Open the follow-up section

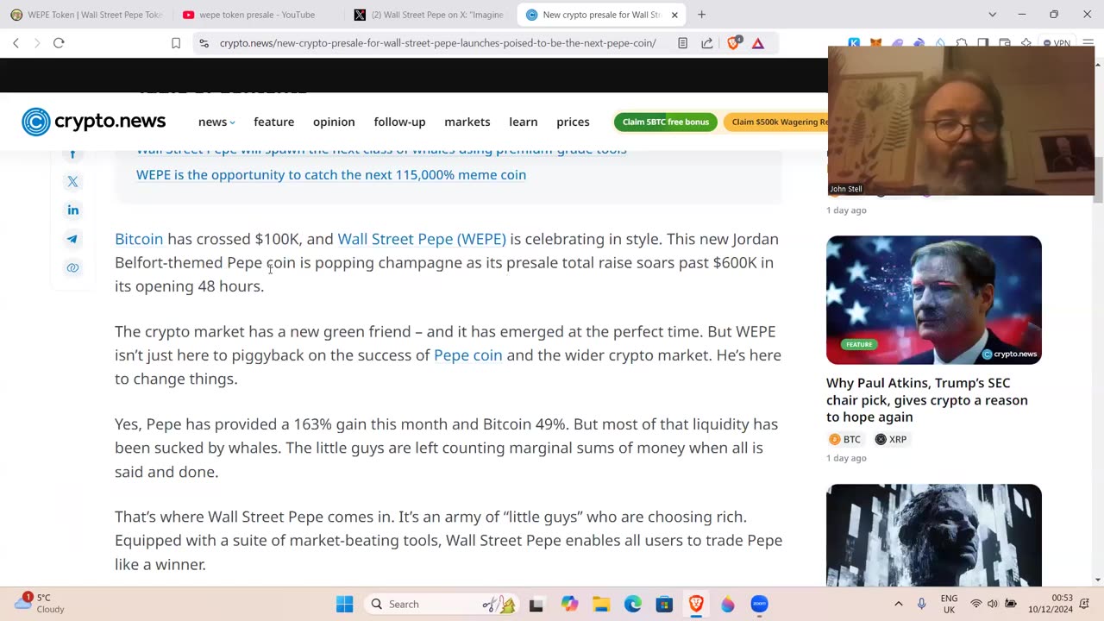[x=399, y=122]
